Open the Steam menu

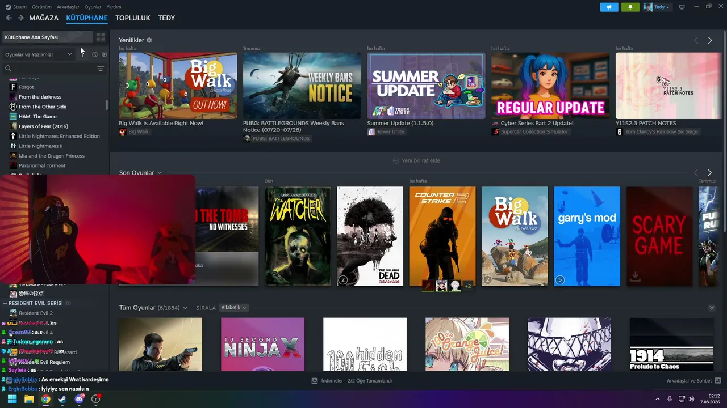pyautogui.click(x=20, y=7)
